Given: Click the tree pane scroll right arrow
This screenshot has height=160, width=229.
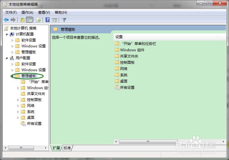Looking at the screenshot, I should tap(46, 148).
